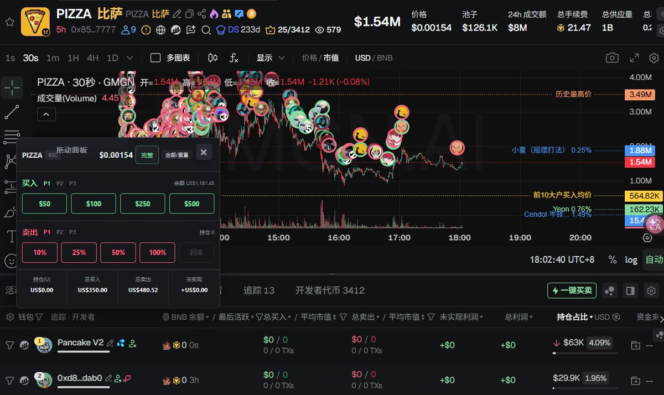664x395 pixels.
Task: Buy $500 of PIZZA
Action: pyautogui.click(x=191, y=204)
